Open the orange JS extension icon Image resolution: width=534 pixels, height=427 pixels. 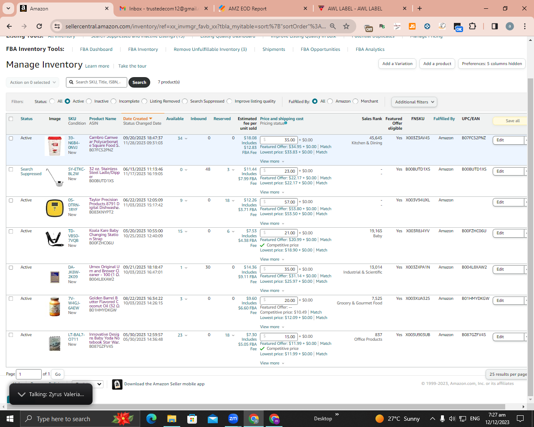412,26
